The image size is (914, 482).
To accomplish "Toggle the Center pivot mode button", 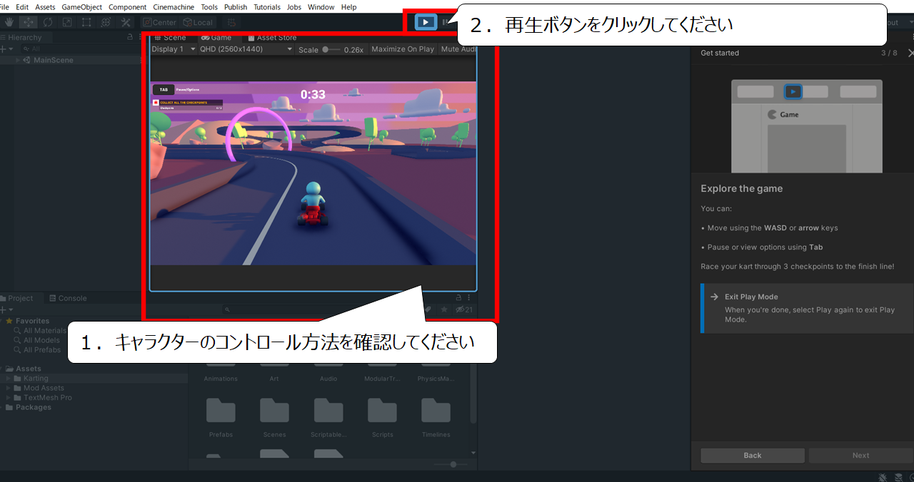I will pyautogui.click(x=160, y=23).
